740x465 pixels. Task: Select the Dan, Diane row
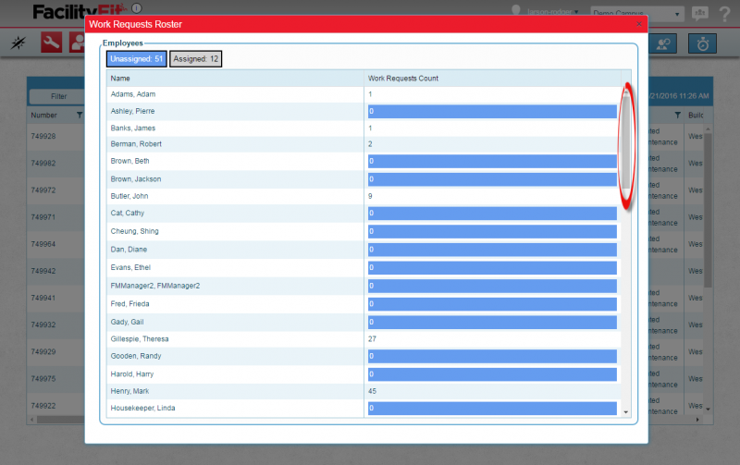(x=364, y=250)
